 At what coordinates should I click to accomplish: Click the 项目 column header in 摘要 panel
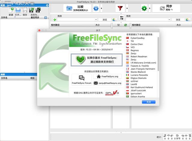click(x=33, y=78)
